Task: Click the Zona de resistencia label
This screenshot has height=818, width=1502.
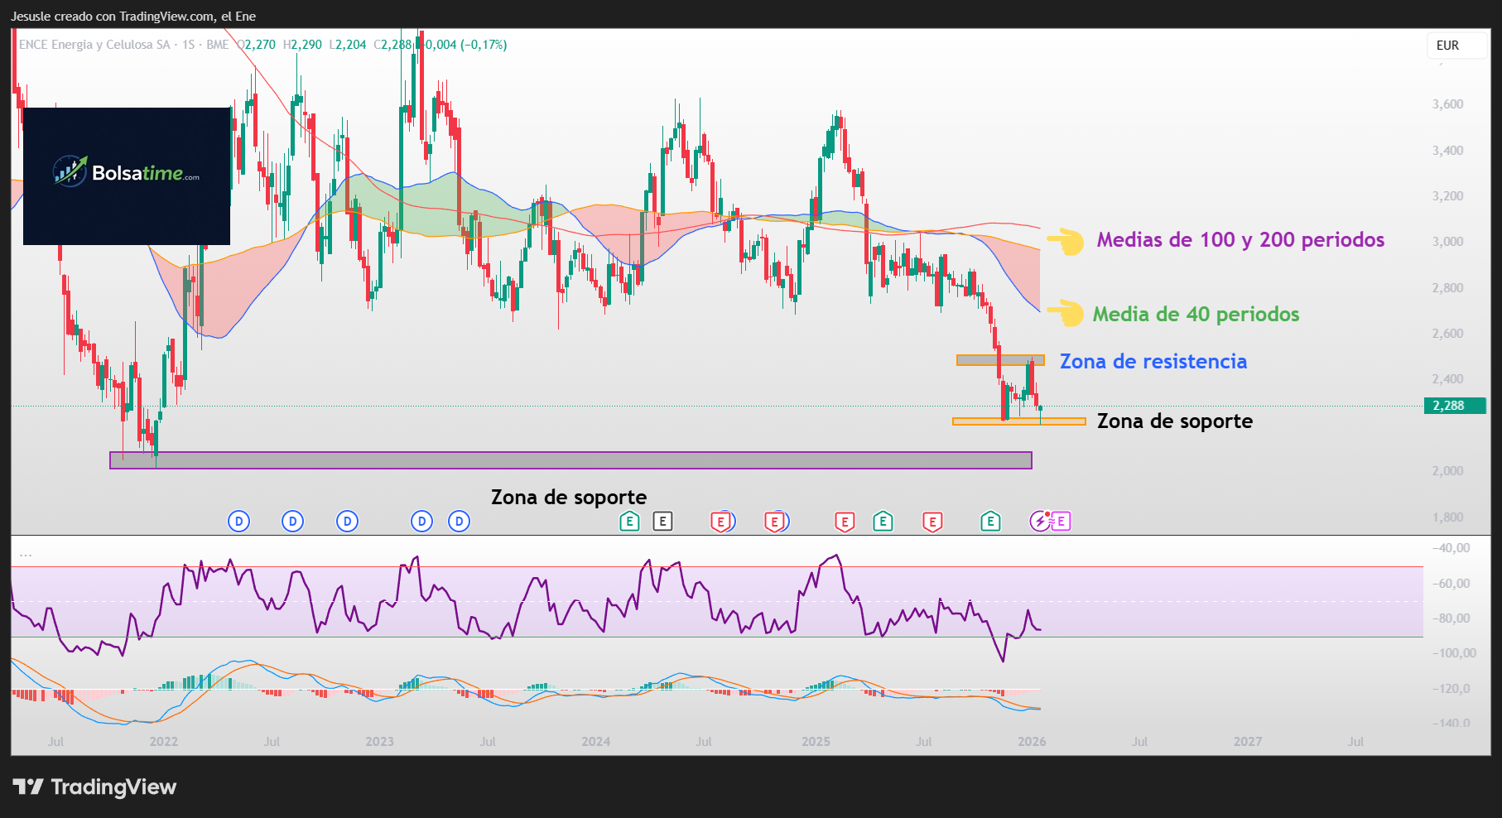Action: click(1153, 362)
